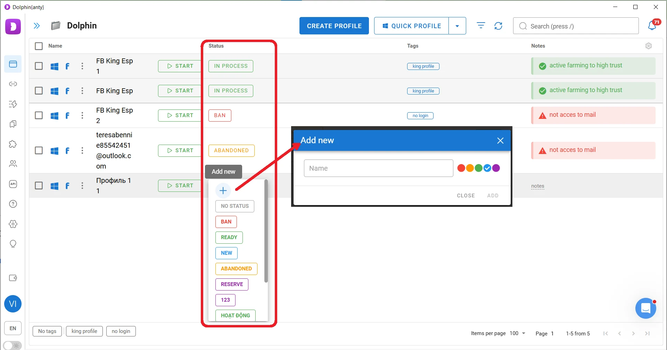Click the CREATE PROFILE button

[x=334, y=26]
